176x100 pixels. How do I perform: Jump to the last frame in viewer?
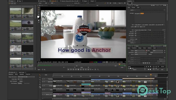(x=88, y=69)
